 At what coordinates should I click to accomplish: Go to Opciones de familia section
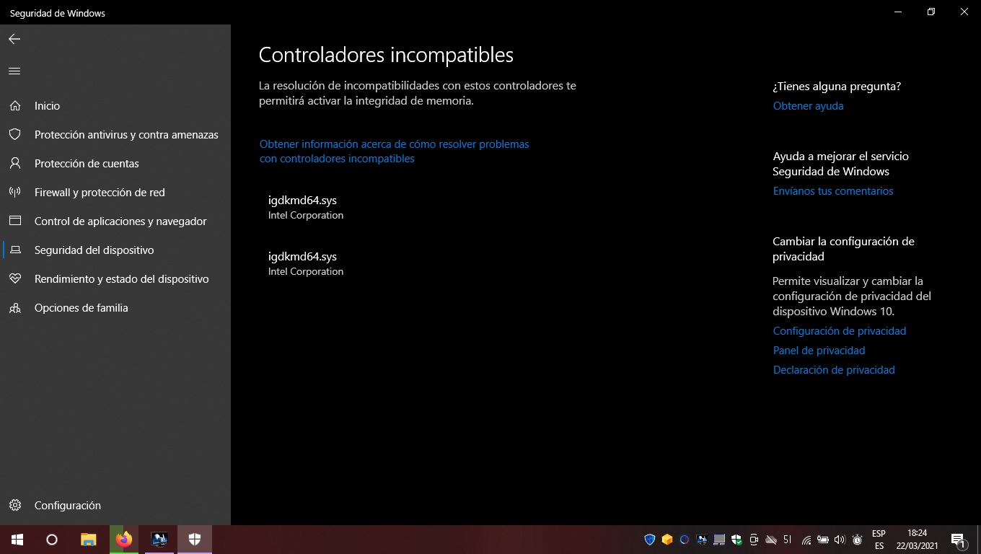click(81, 308)
